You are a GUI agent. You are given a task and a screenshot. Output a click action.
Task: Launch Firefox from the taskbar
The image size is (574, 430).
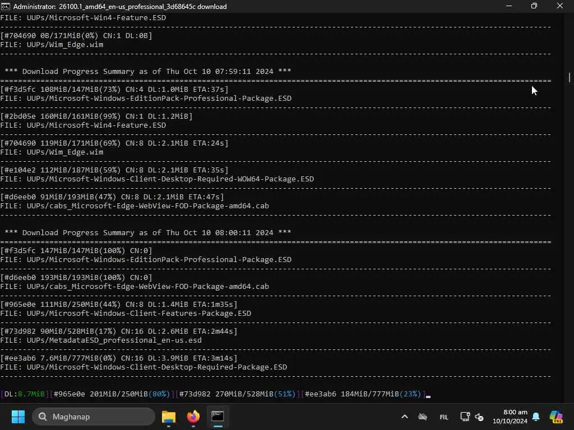193,417
